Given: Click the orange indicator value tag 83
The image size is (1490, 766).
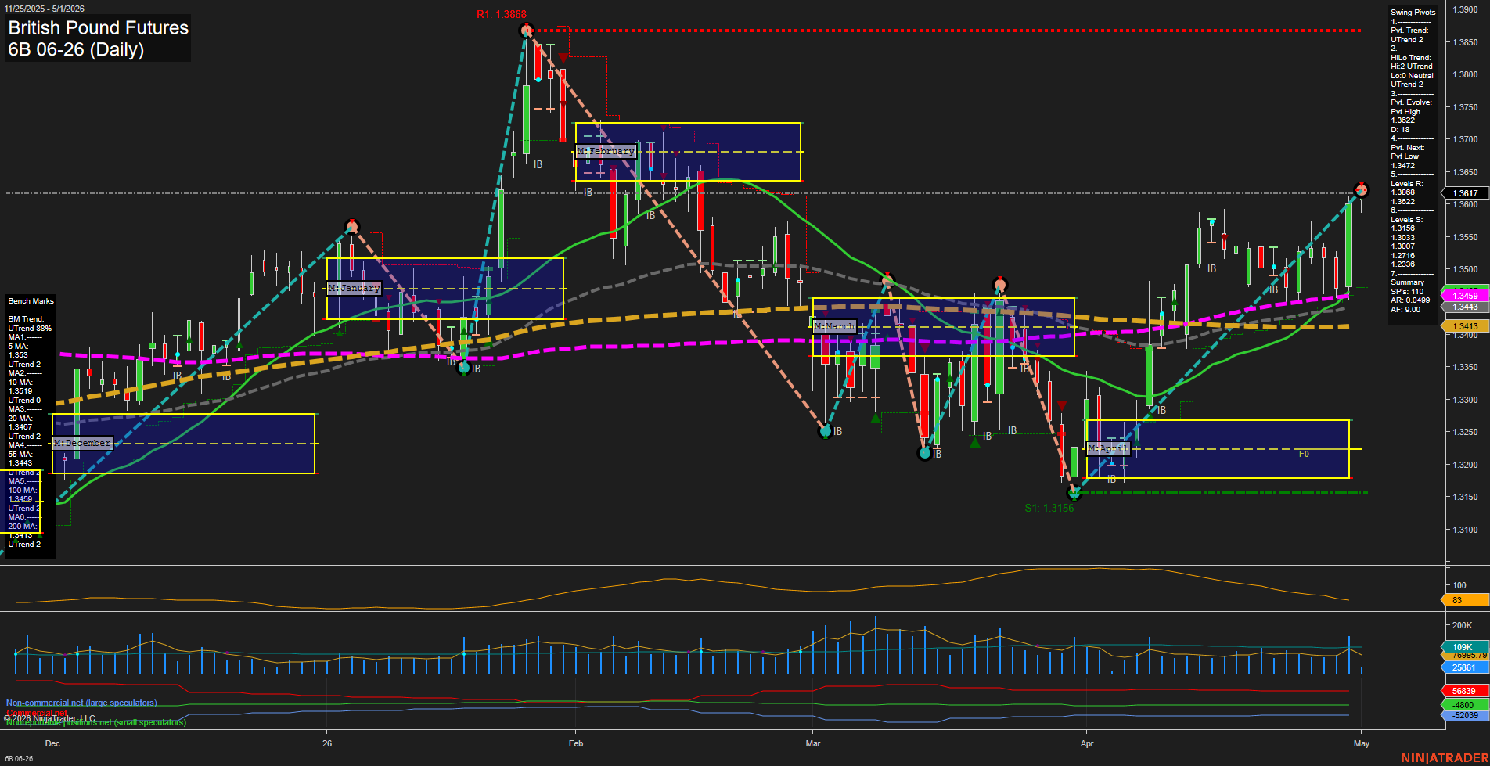Looking at the screenshot, I should [1465, 600].
